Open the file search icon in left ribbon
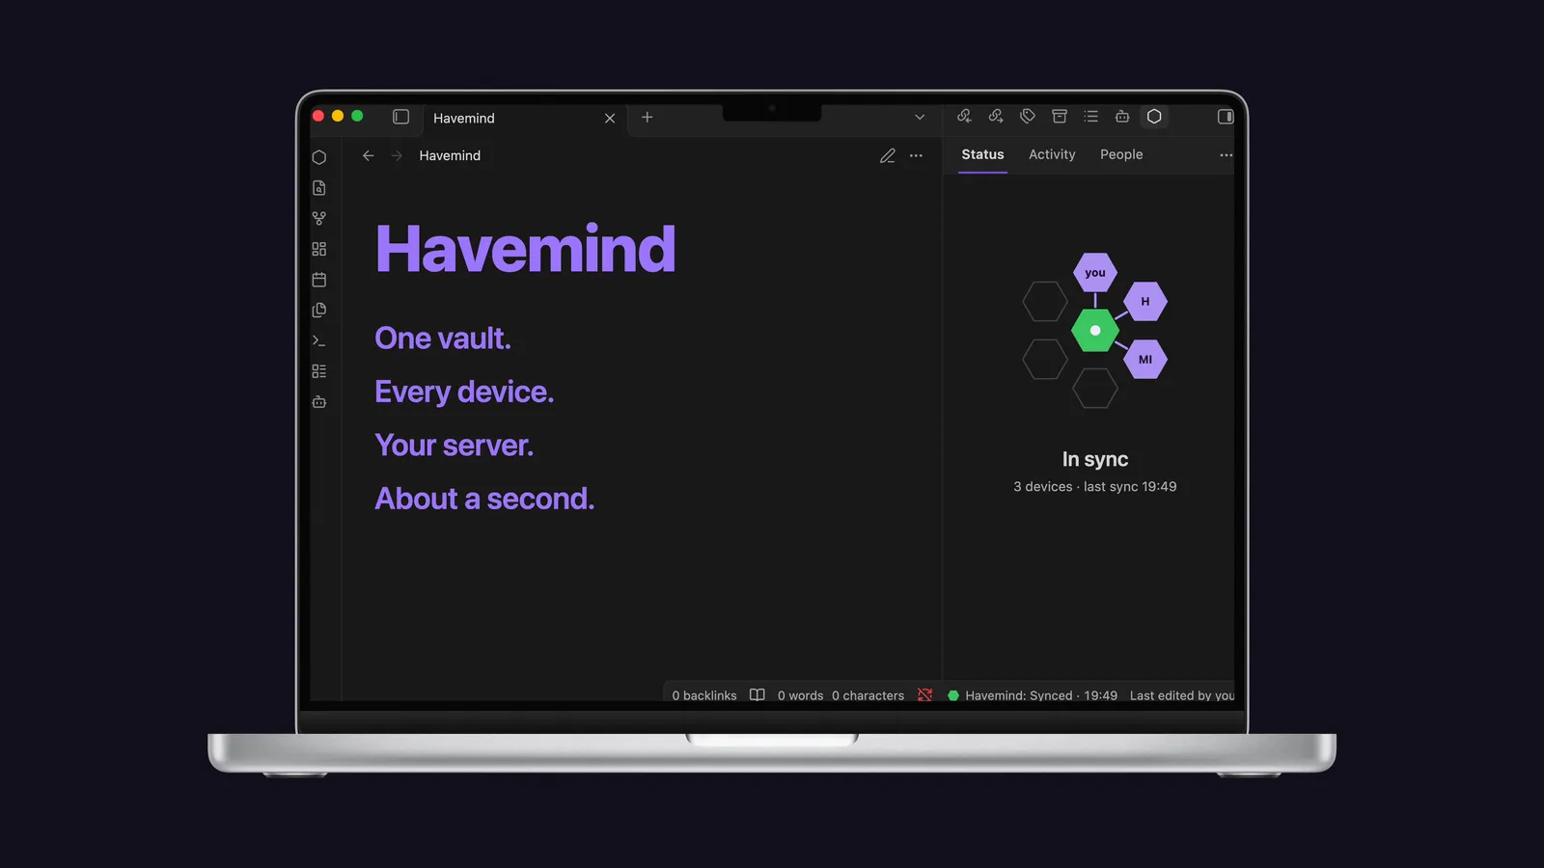The height and width of the screenshot is (868, 1544). pyautogui.click(x=319, y=188)
